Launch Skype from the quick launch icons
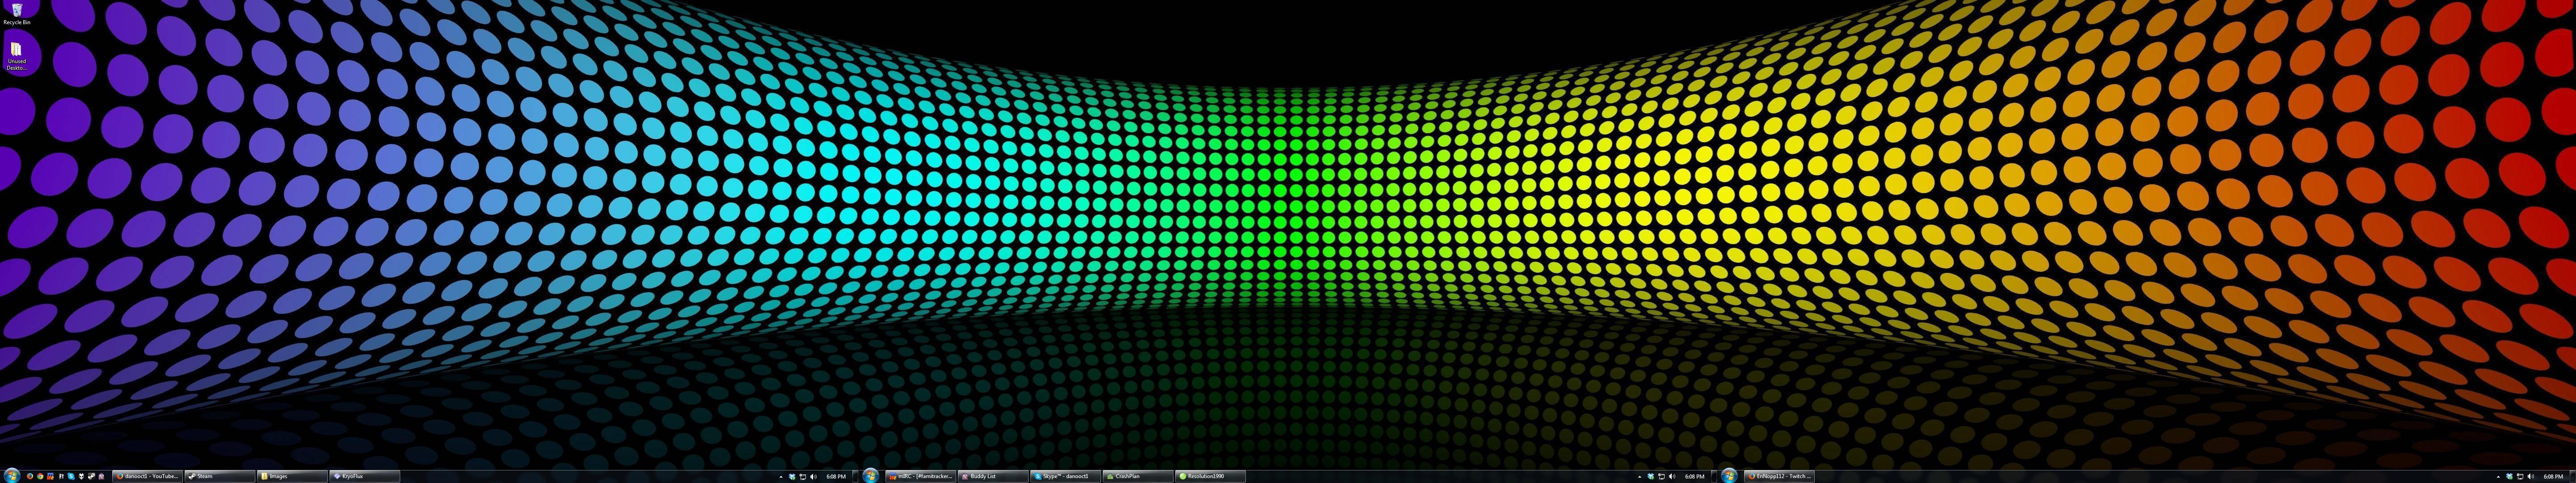This screenshot has width=2576, height=483. tap(71, 476)
